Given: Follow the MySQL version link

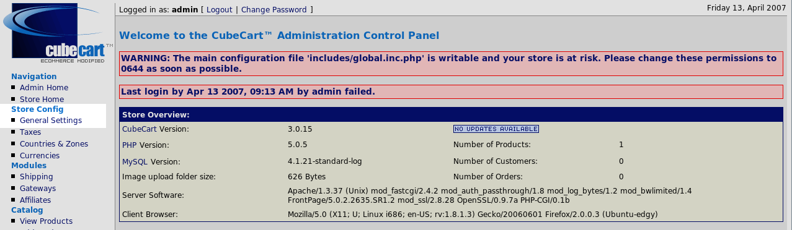Looking at the screenshot, I should (135, 161).
